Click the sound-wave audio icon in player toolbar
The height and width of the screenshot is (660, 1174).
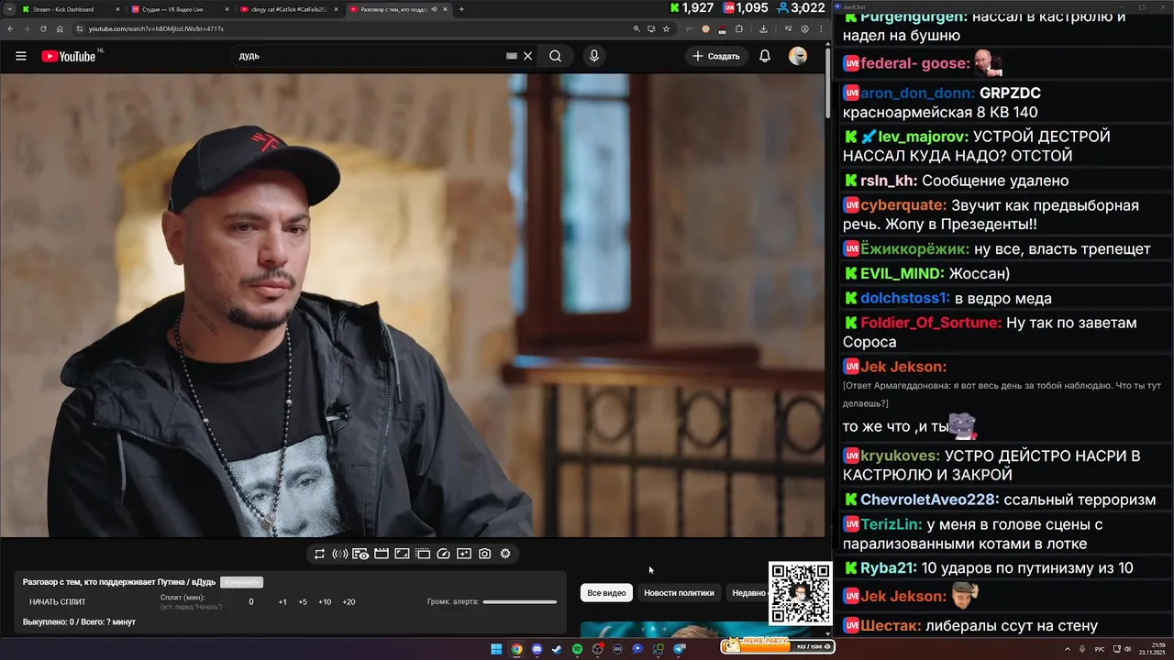(x=339, y=554)
